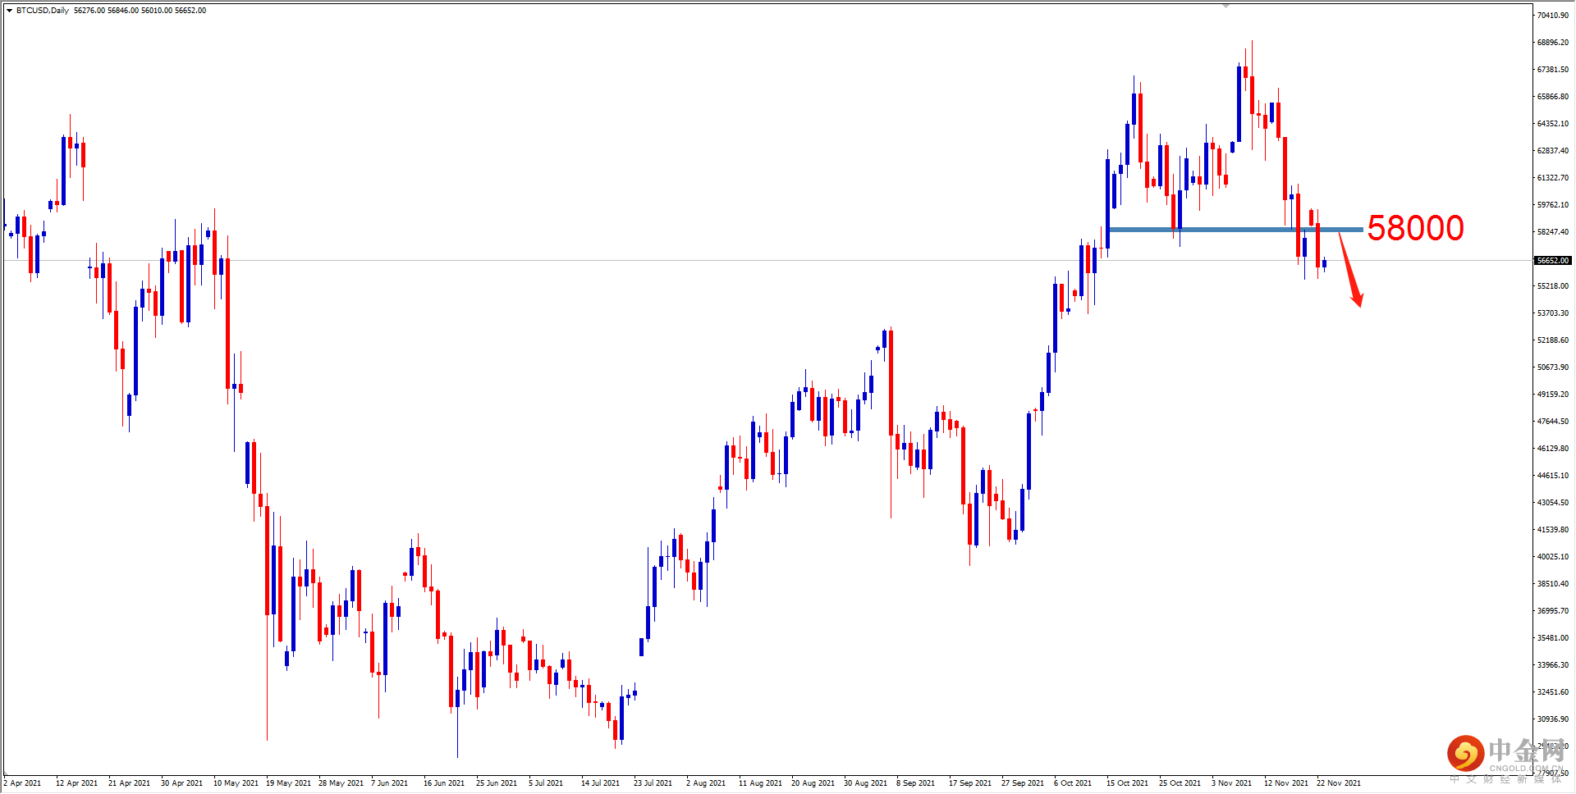Click price axis label 58247.40
Screen dimensions: 1576x794
click(x=1553, y=232)
